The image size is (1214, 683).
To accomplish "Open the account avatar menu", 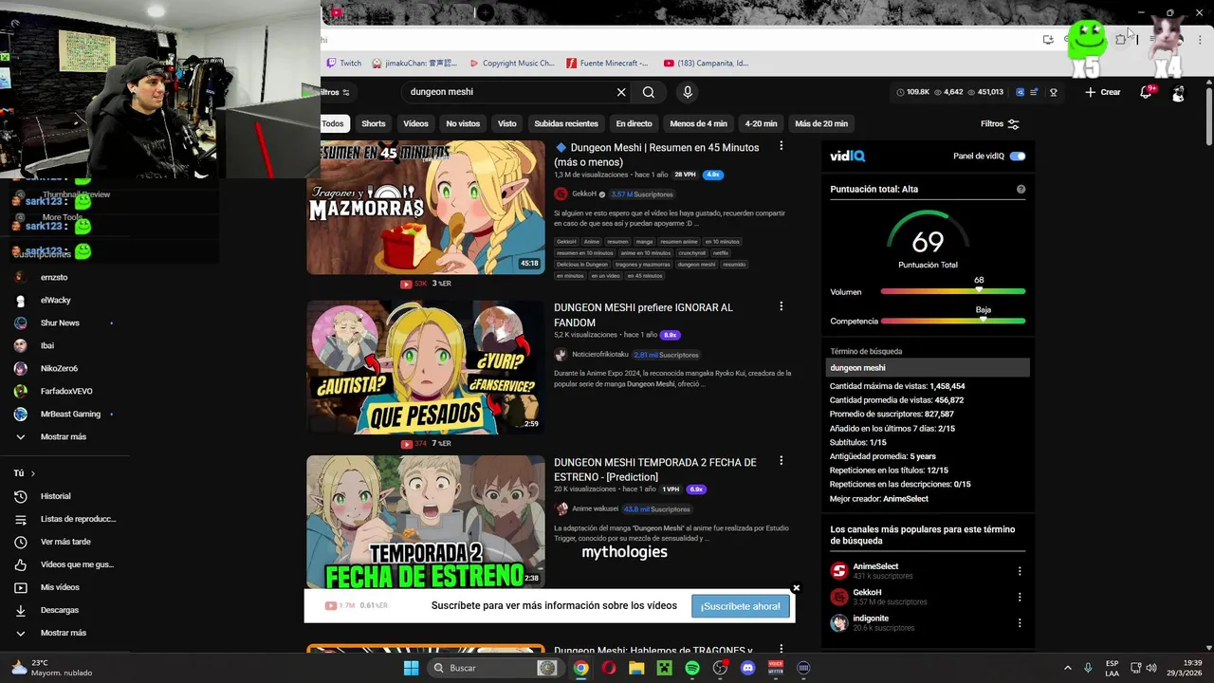I will coord(1178,92).
